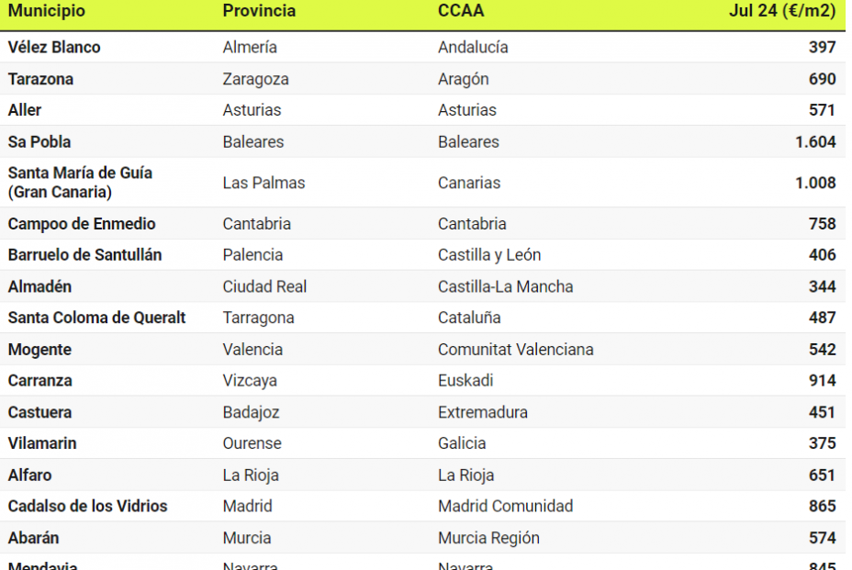Viewport: 852px width, 570px height.
Task: Click the Carranza price value 914
Action: click(x=822, y=381)
